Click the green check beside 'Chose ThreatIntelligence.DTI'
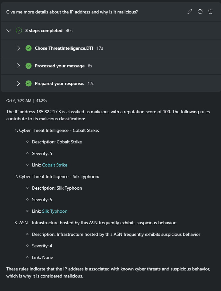 pos(29,48)
